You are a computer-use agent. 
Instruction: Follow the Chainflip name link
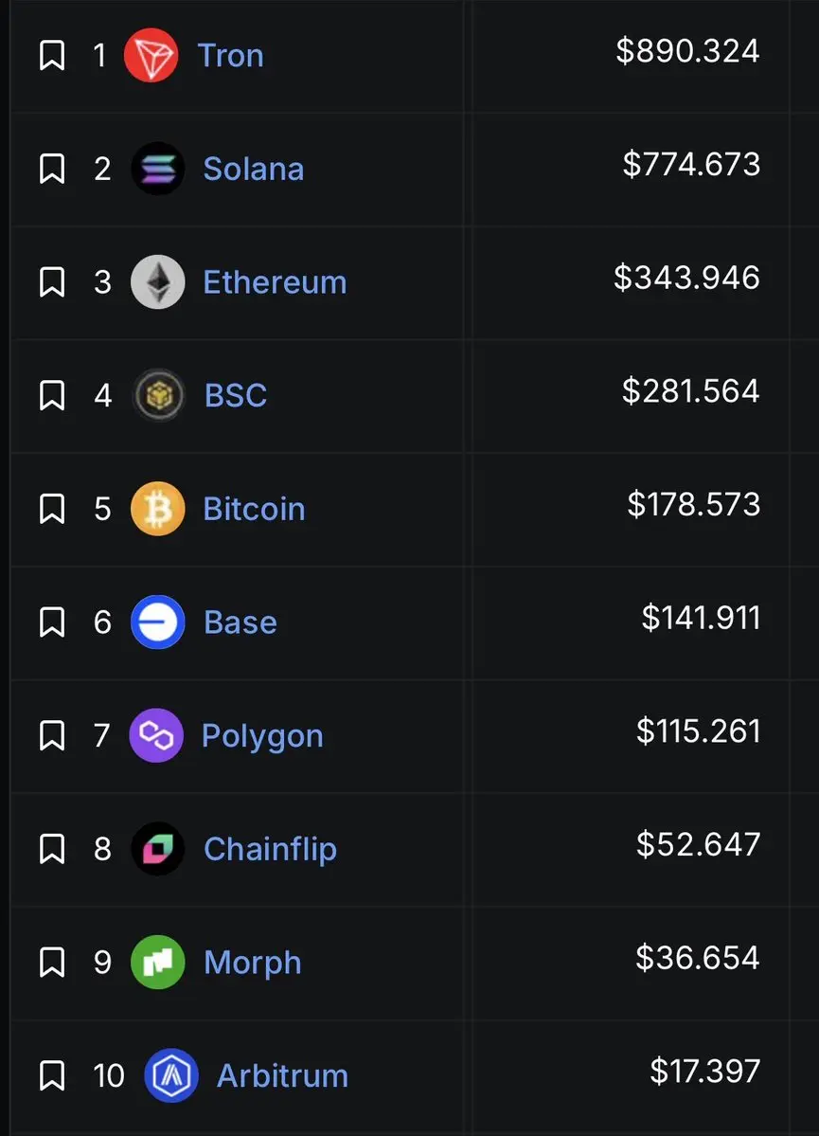click(x=270, y=849)
